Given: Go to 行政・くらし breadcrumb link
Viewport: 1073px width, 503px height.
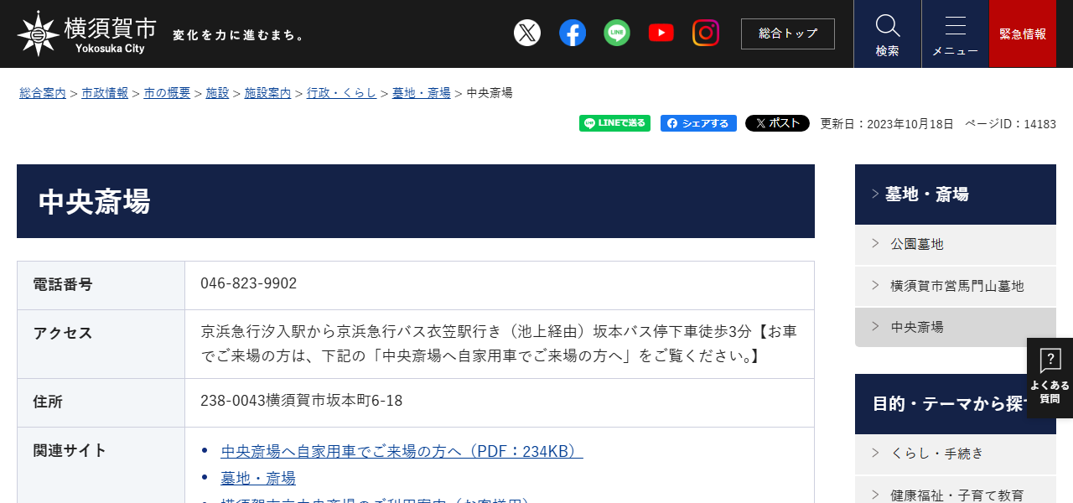Looking at the screenshot, I should click(x=341, y=93).
